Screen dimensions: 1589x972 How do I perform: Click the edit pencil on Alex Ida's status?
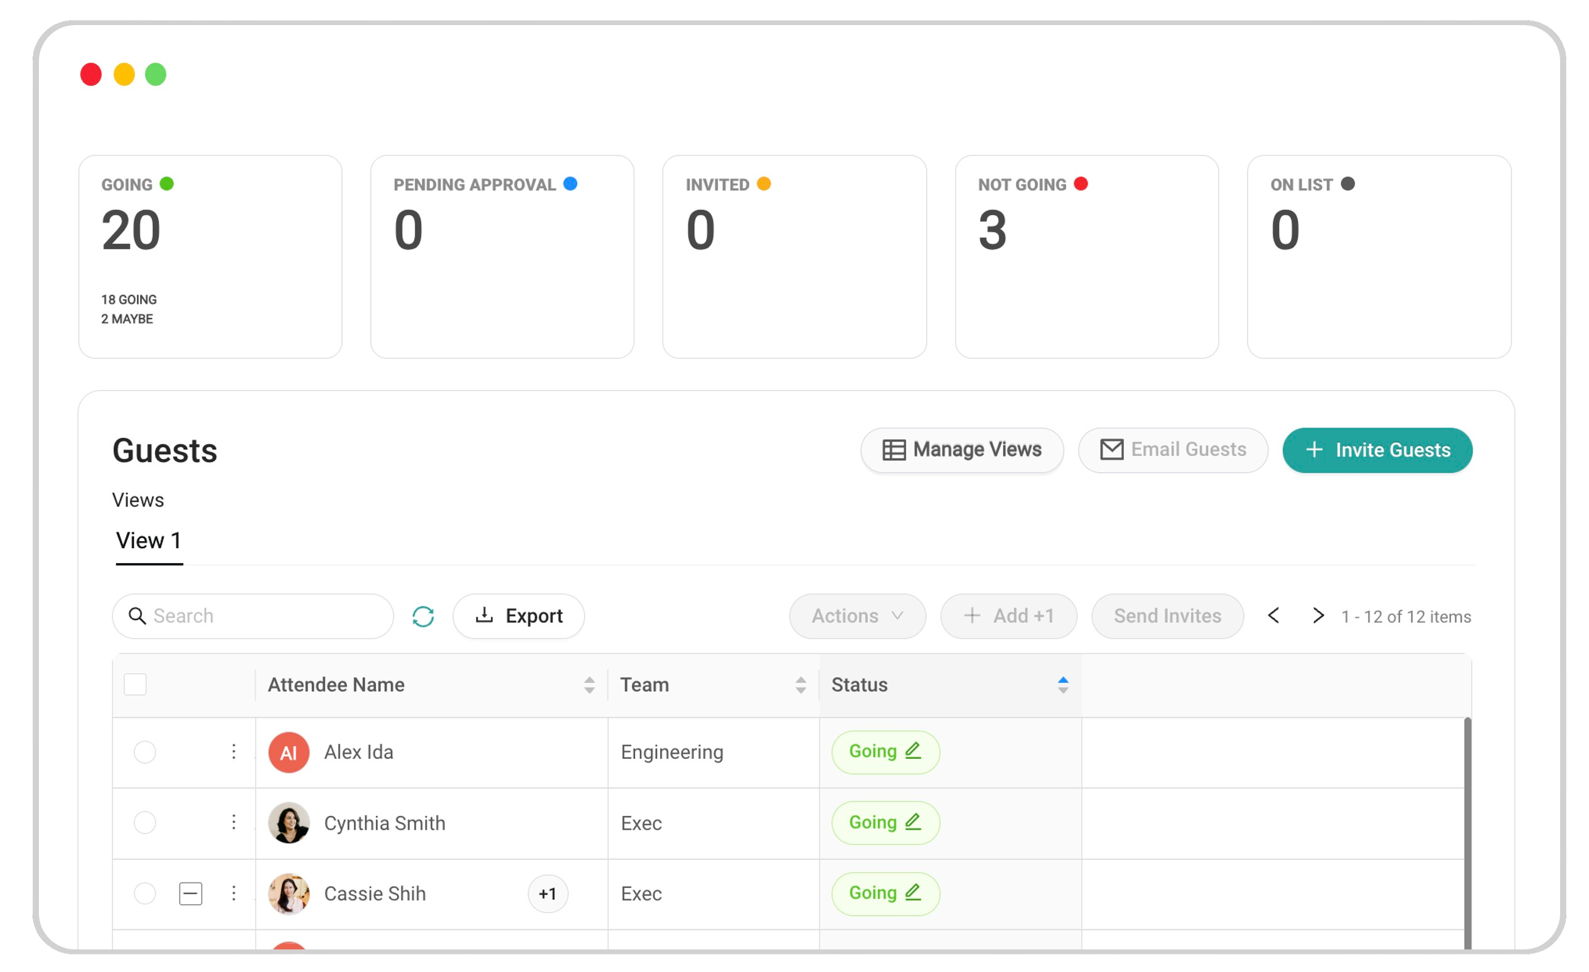pos(912,751)
